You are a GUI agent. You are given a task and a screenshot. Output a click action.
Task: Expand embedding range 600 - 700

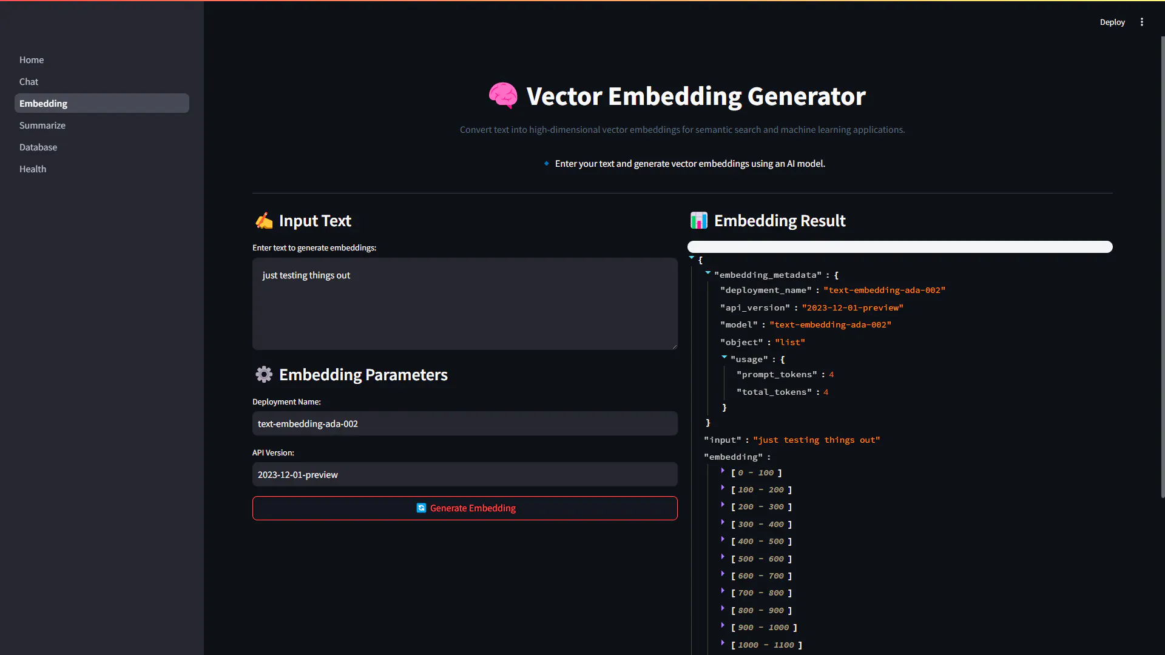pos(723,574)
